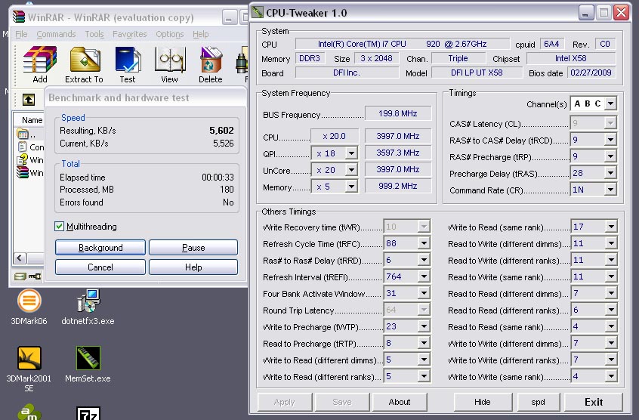Open RAS# to CAS# Delay (tRCD) dropdown
The width and height of the screenshot is (639, 420).
610,140
